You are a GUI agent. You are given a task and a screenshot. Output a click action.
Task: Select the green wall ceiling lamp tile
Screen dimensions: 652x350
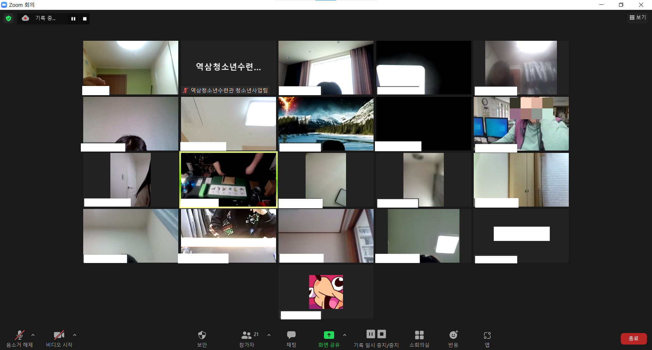[x=424, y=236]
